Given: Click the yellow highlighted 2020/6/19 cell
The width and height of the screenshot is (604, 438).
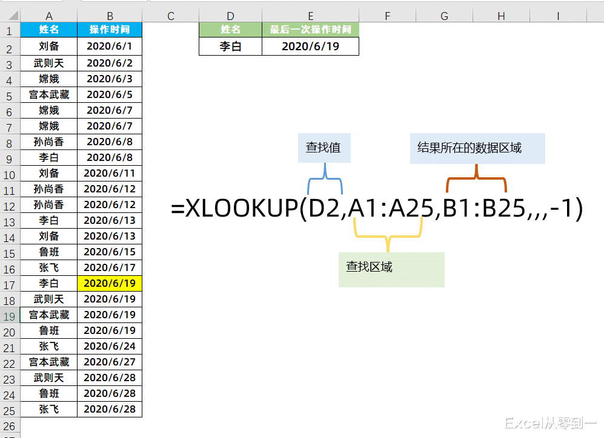Looking at the screenshot, I should [x=109, y=283].
